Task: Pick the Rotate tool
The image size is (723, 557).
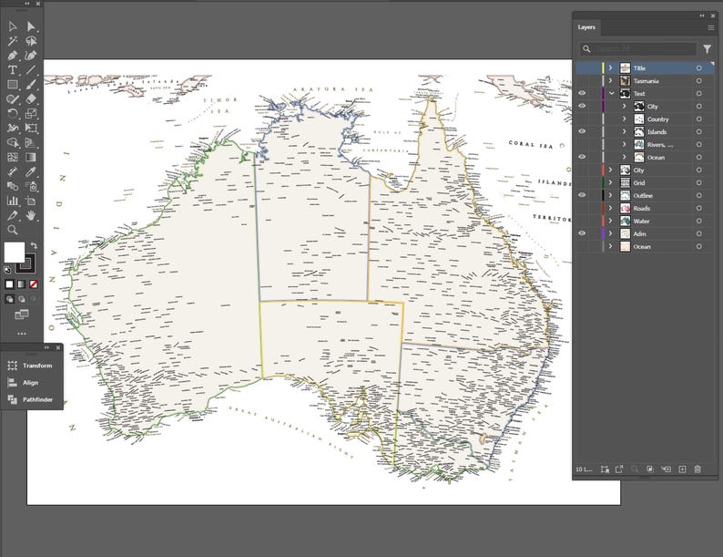Action: click(13, 114)
